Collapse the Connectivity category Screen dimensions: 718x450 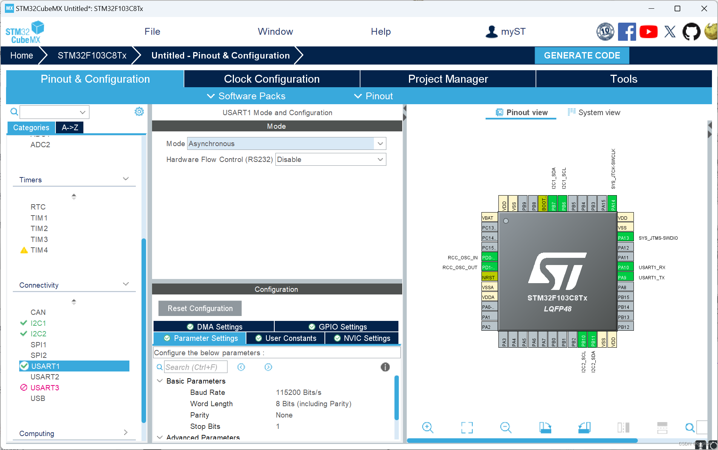[x=126, y=284]
